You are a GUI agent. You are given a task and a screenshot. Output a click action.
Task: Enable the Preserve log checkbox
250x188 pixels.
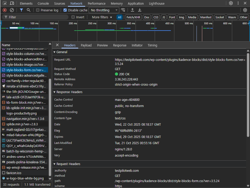(x=38, y=10)
